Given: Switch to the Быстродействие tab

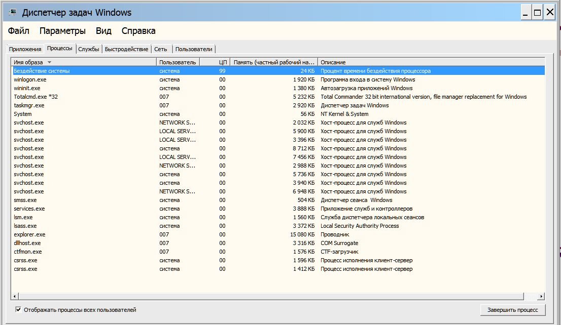Looking at the screenshot, I should point(126,49).
